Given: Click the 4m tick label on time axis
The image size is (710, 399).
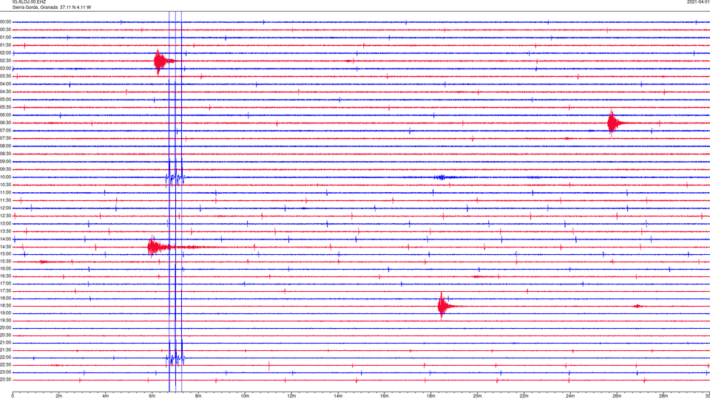Looking at the screenshot, I should (106, 396).
